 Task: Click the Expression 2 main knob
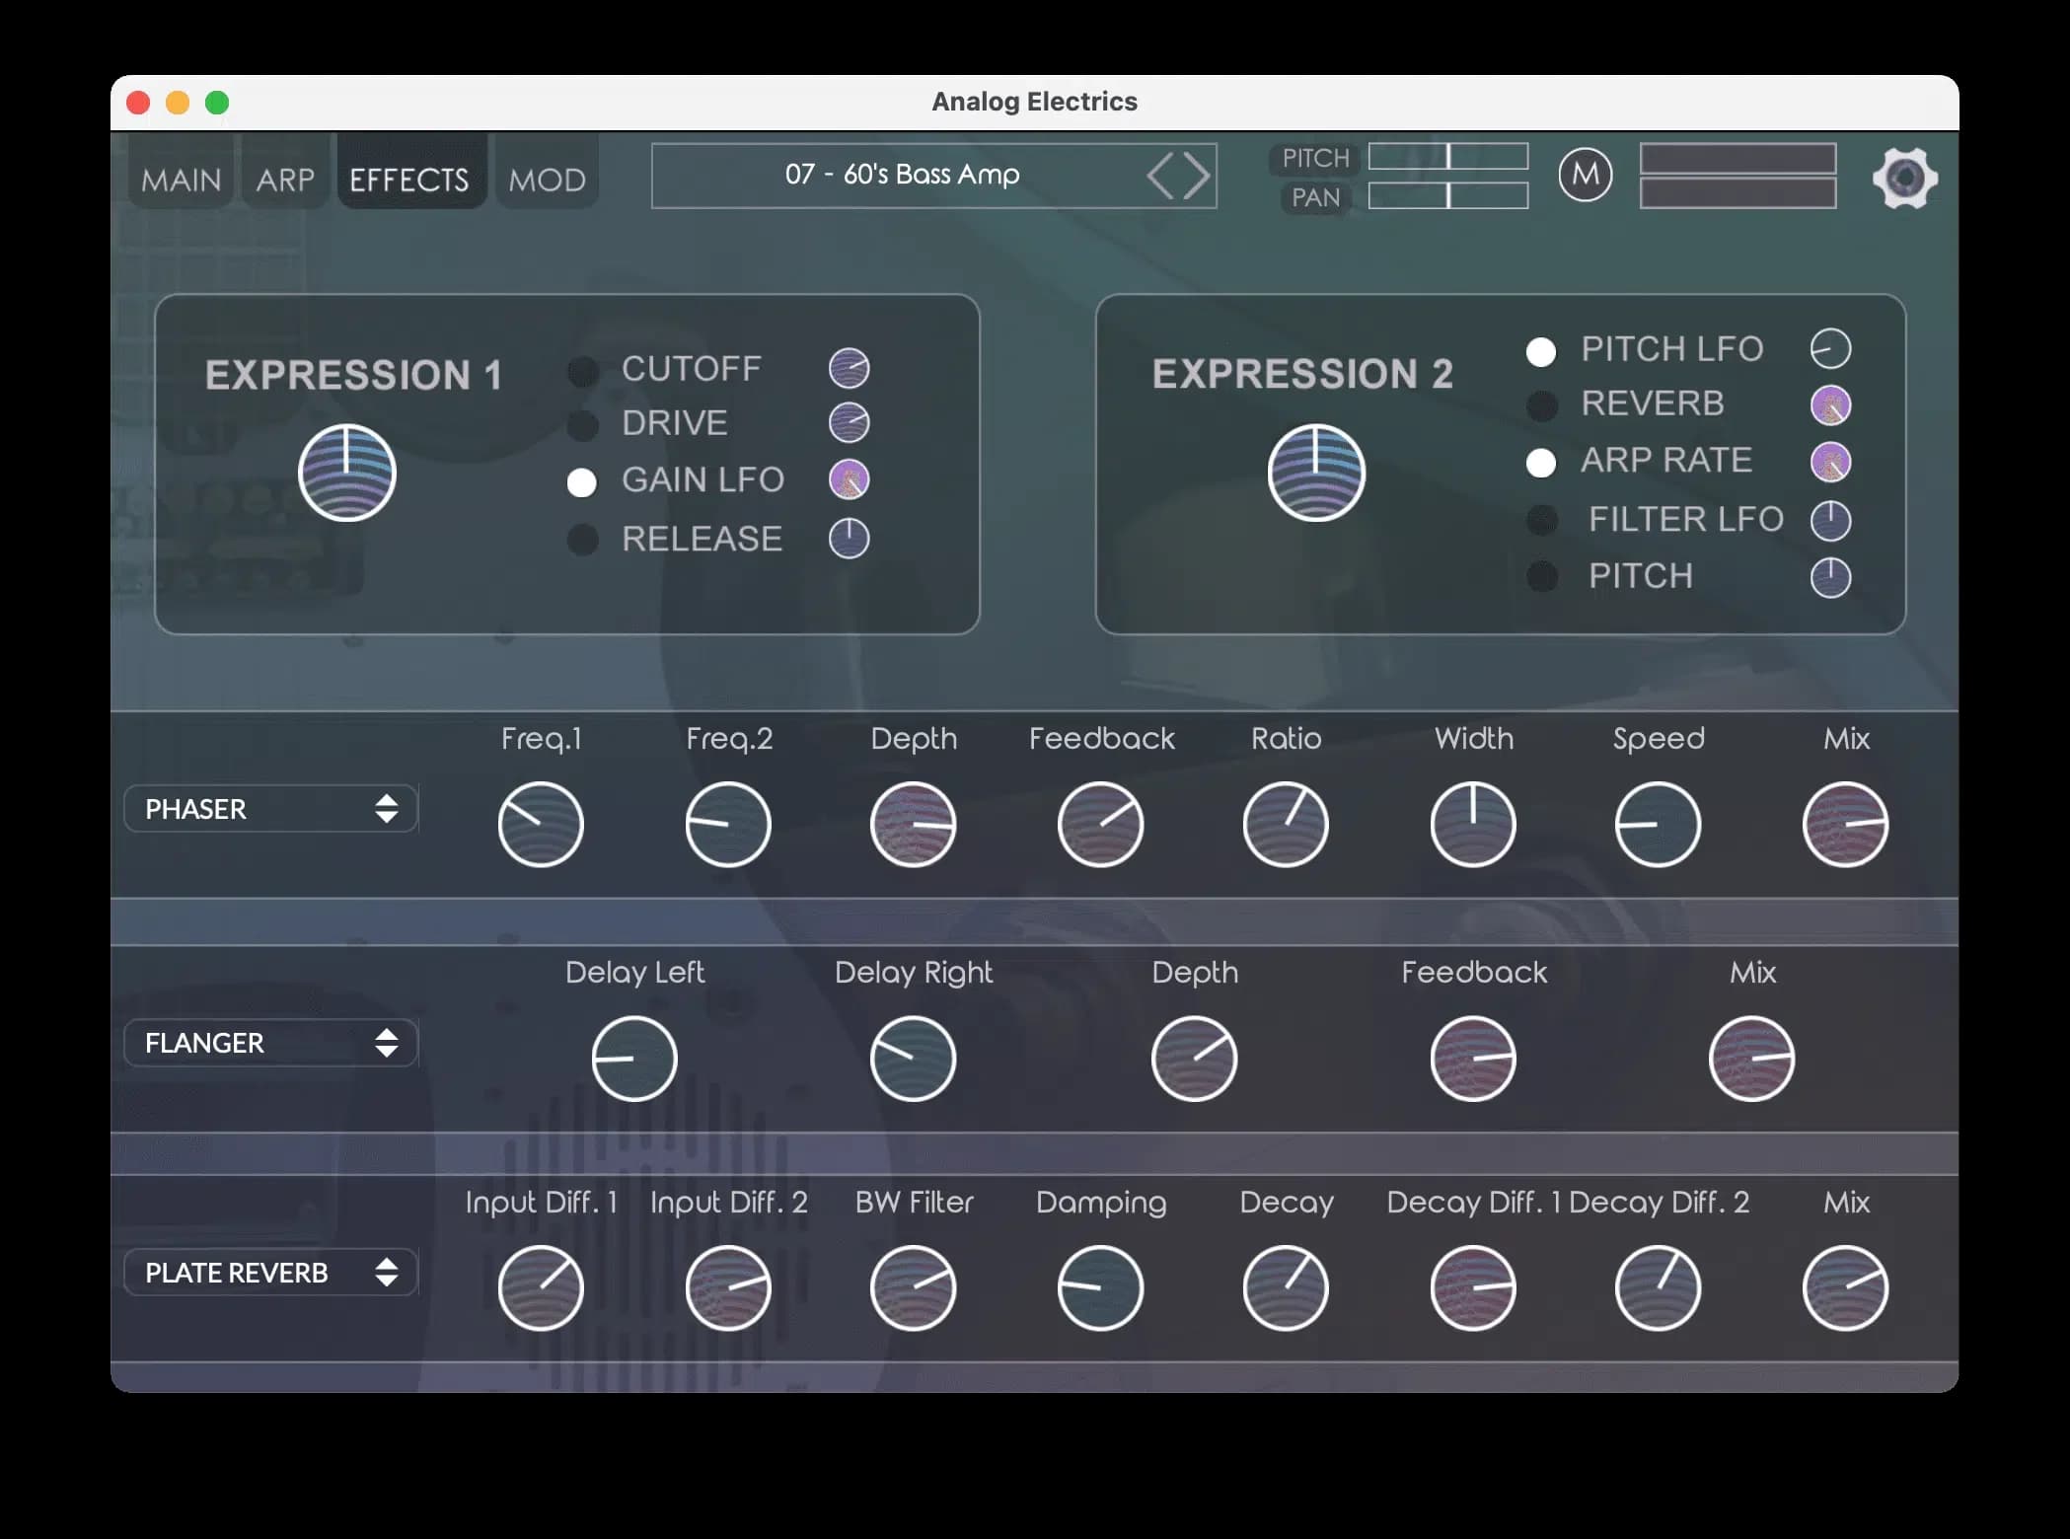(1315, 473)
